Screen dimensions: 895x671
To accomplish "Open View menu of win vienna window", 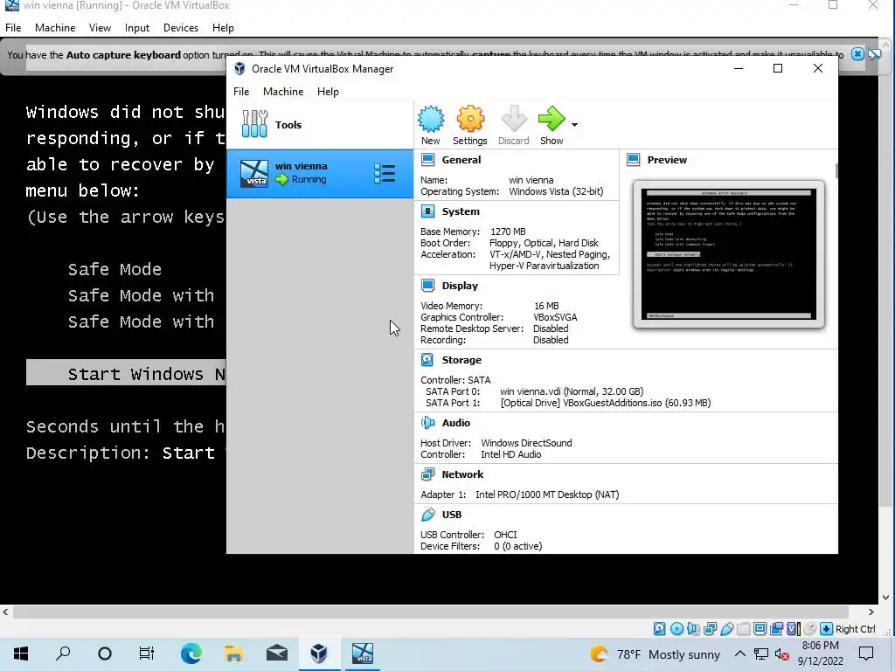I will click(100, 27).
